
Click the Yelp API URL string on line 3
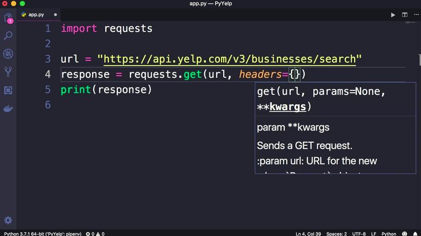229,59
